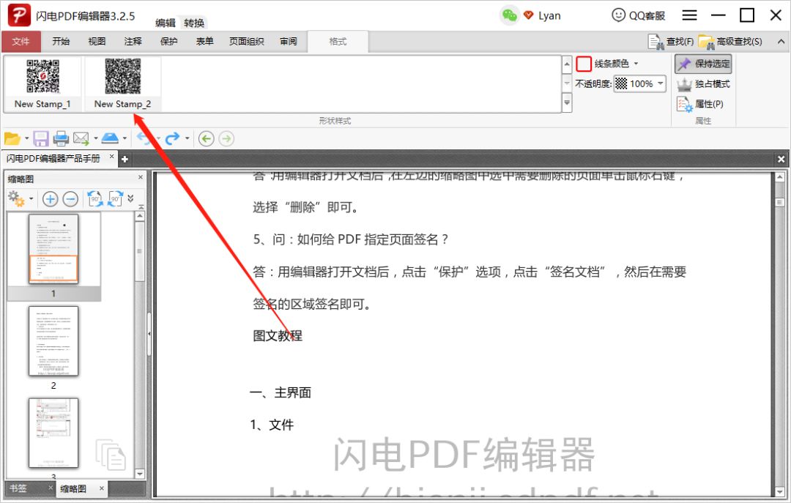Click document scrollbar up arrow
Viewport: 791px width, 503px height.
click(780, 177)
